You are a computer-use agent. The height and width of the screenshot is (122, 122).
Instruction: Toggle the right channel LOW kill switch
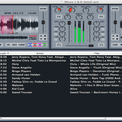tap(103, 39)
